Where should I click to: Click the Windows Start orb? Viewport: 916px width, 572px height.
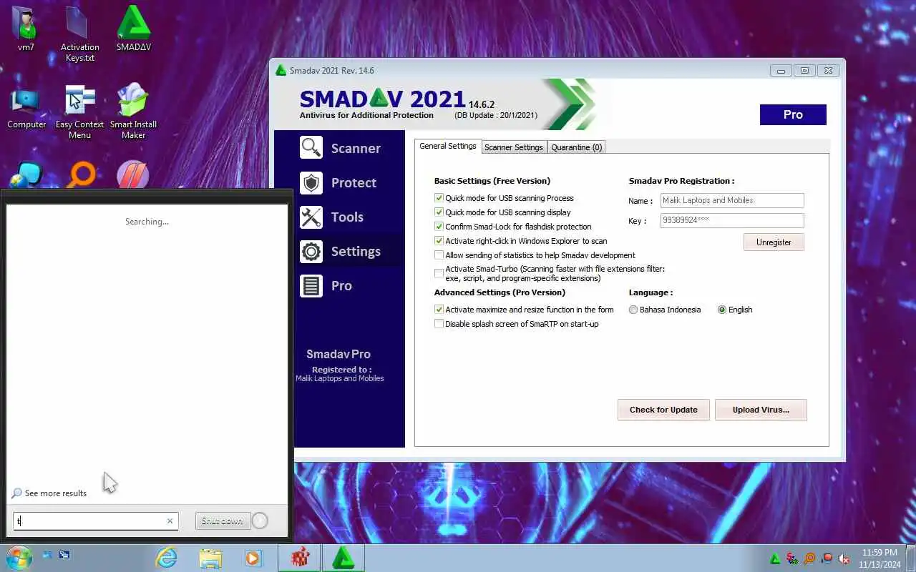[x=19, y=557]
